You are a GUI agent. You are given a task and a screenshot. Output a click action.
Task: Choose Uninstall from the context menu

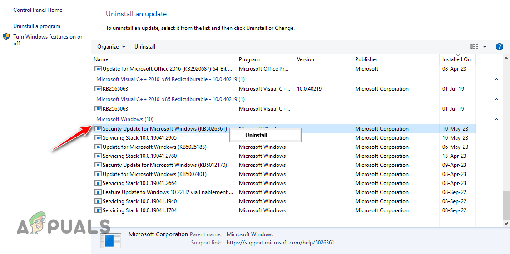[256, 135]
